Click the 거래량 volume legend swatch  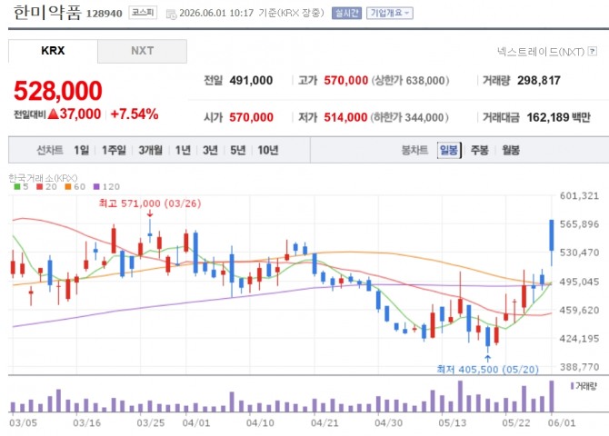pos(572,386)
